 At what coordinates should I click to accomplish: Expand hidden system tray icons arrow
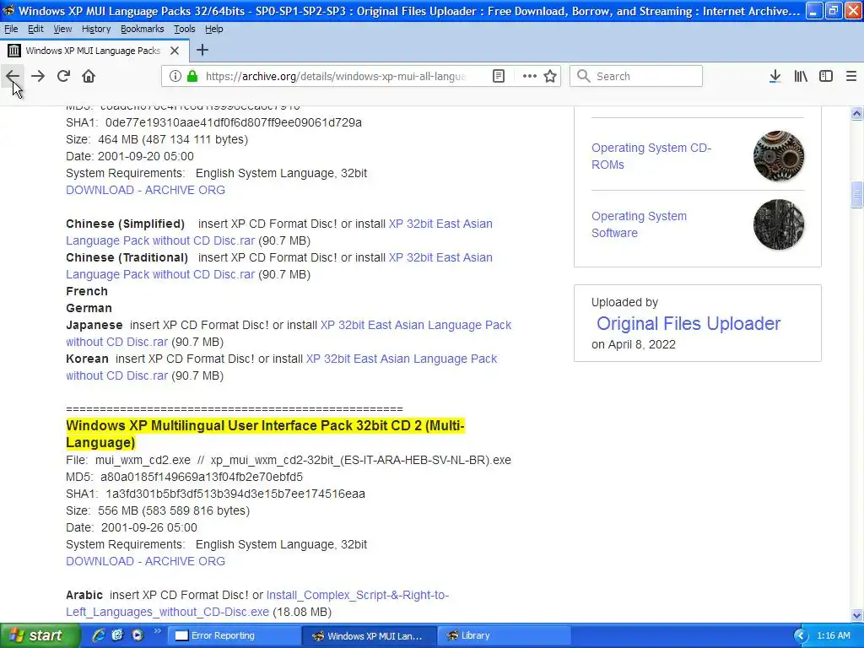tap(801, 636)
